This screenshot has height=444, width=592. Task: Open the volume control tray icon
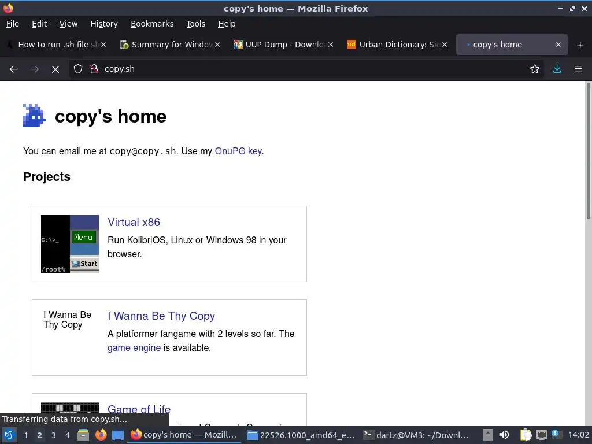(504, 435)
